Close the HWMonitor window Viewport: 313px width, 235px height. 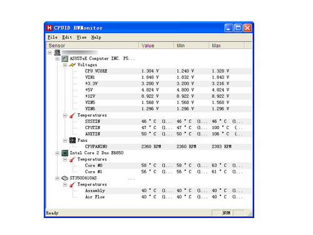click(247, 28)
